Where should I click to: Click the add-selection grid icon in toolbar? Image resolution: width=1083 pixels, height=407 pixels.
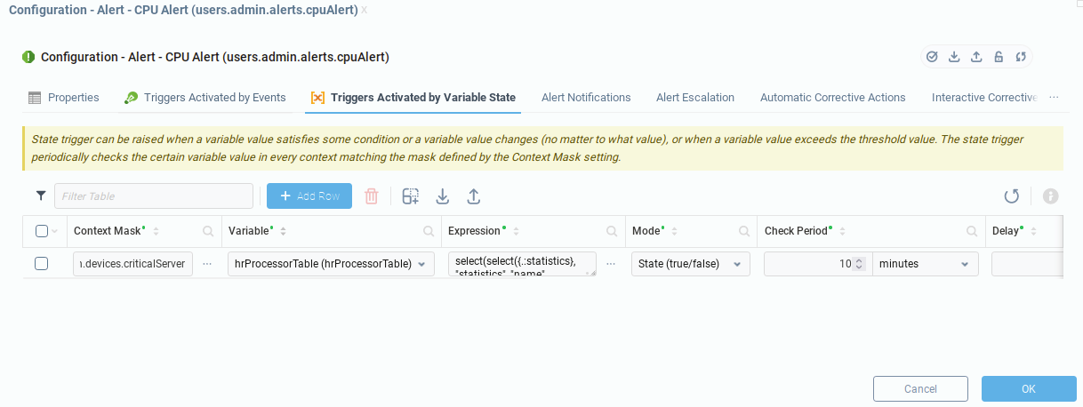point(410,196)
